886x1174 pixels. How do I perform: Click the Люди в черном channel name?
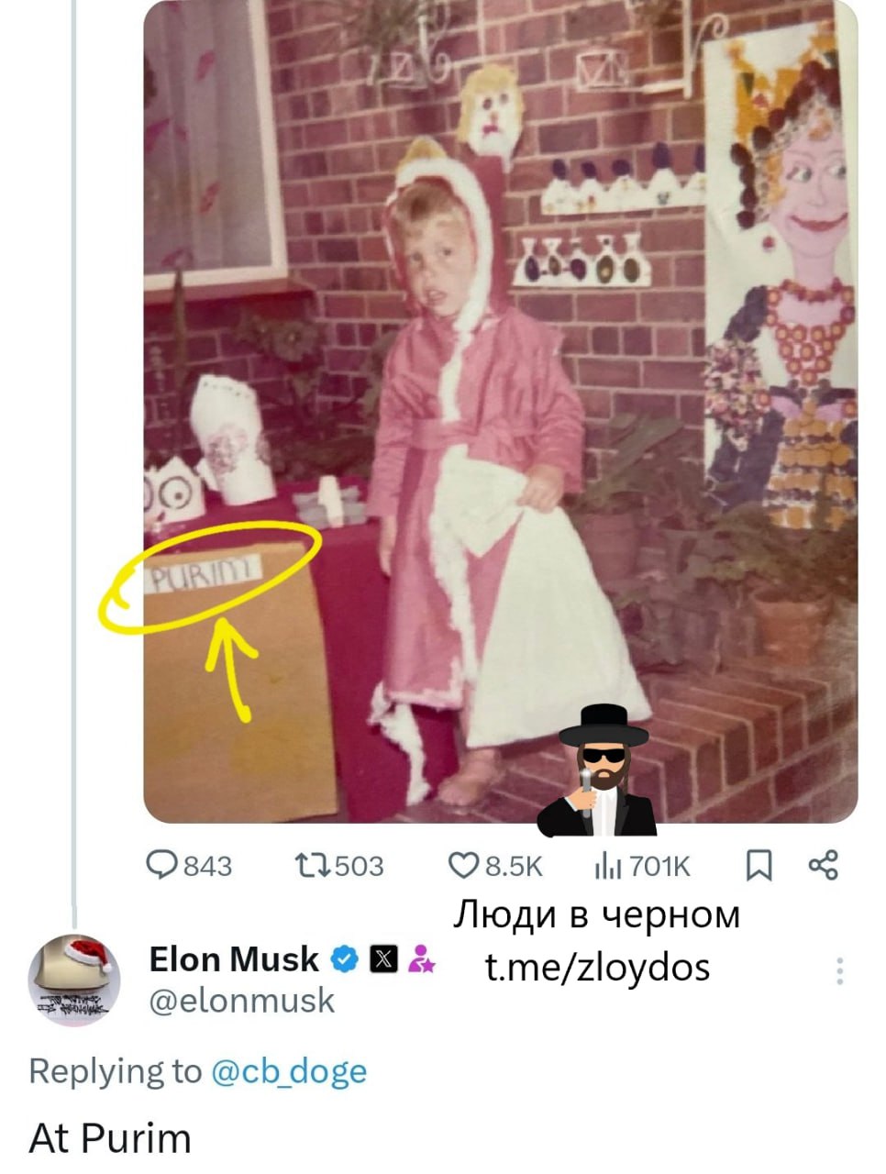coord(597,914)
